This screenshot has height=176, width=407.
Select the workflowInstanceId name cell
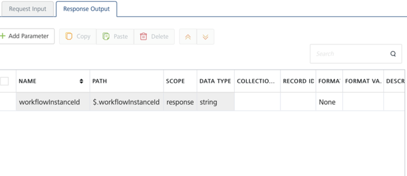(49, 102)
